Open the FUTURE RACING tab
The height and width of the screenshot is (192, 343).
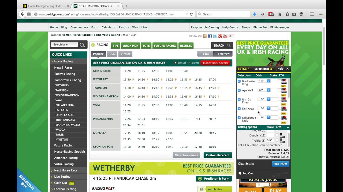165,46
